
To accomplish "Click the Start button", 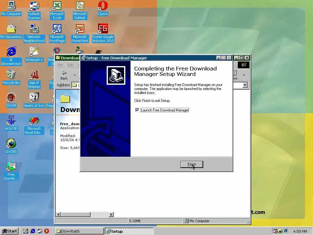I will click(9, 231).
